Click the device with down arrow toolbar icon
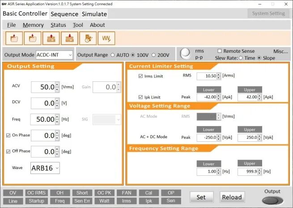Image resolution: width=293 pixels, height=208 pixels. tap(69, 38)
